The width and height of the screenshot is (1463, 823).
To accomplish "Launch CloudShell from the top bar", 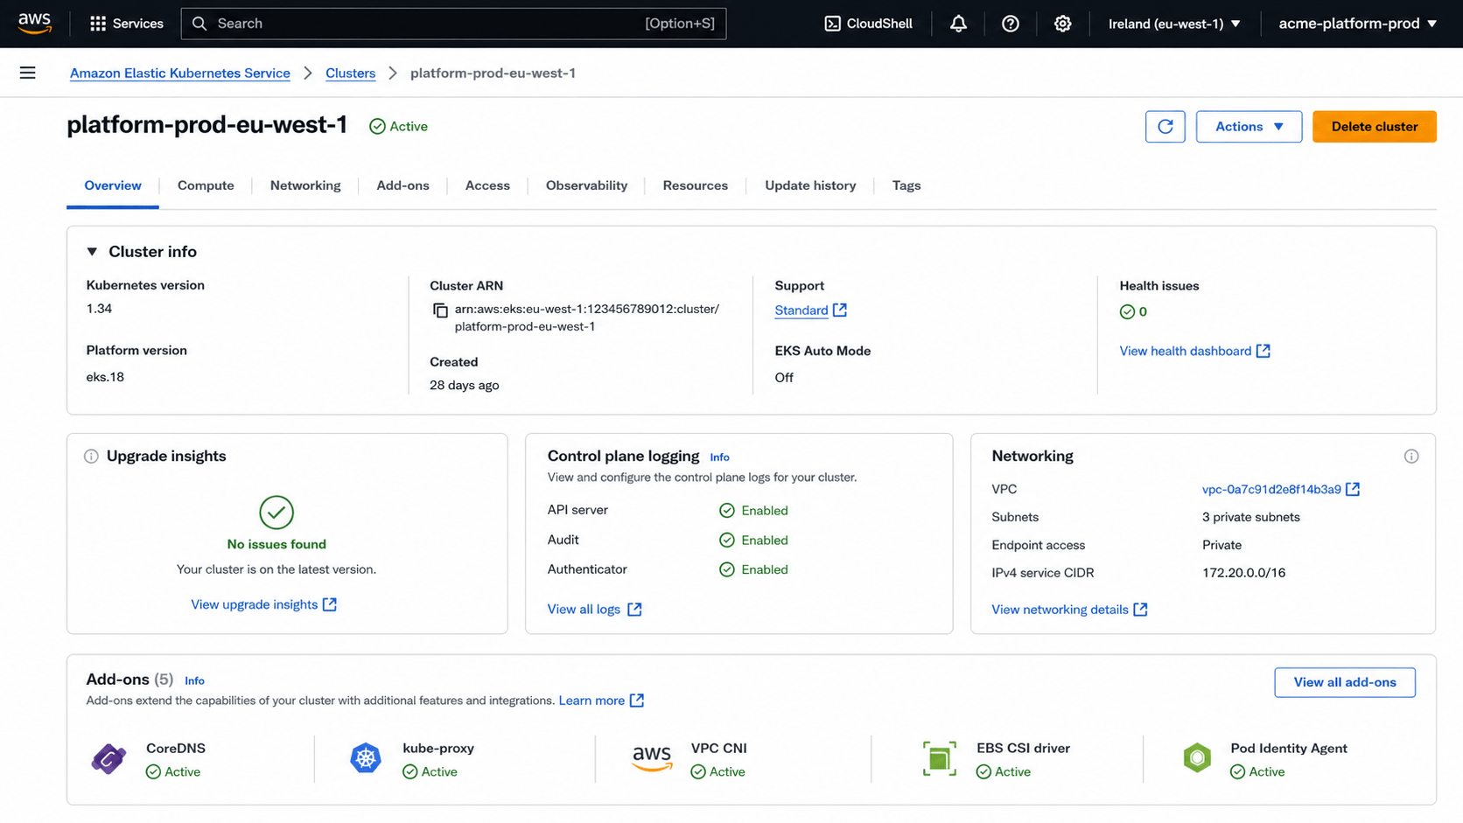I will [x=868, y=24].
